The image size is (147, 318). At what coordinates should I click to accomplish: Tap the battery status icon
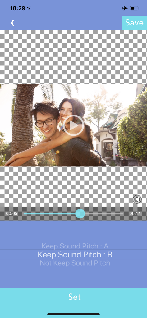135,8
